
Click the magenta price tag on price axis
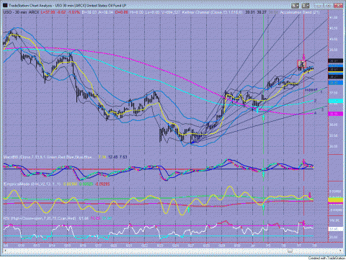click(x=335, y=114)
